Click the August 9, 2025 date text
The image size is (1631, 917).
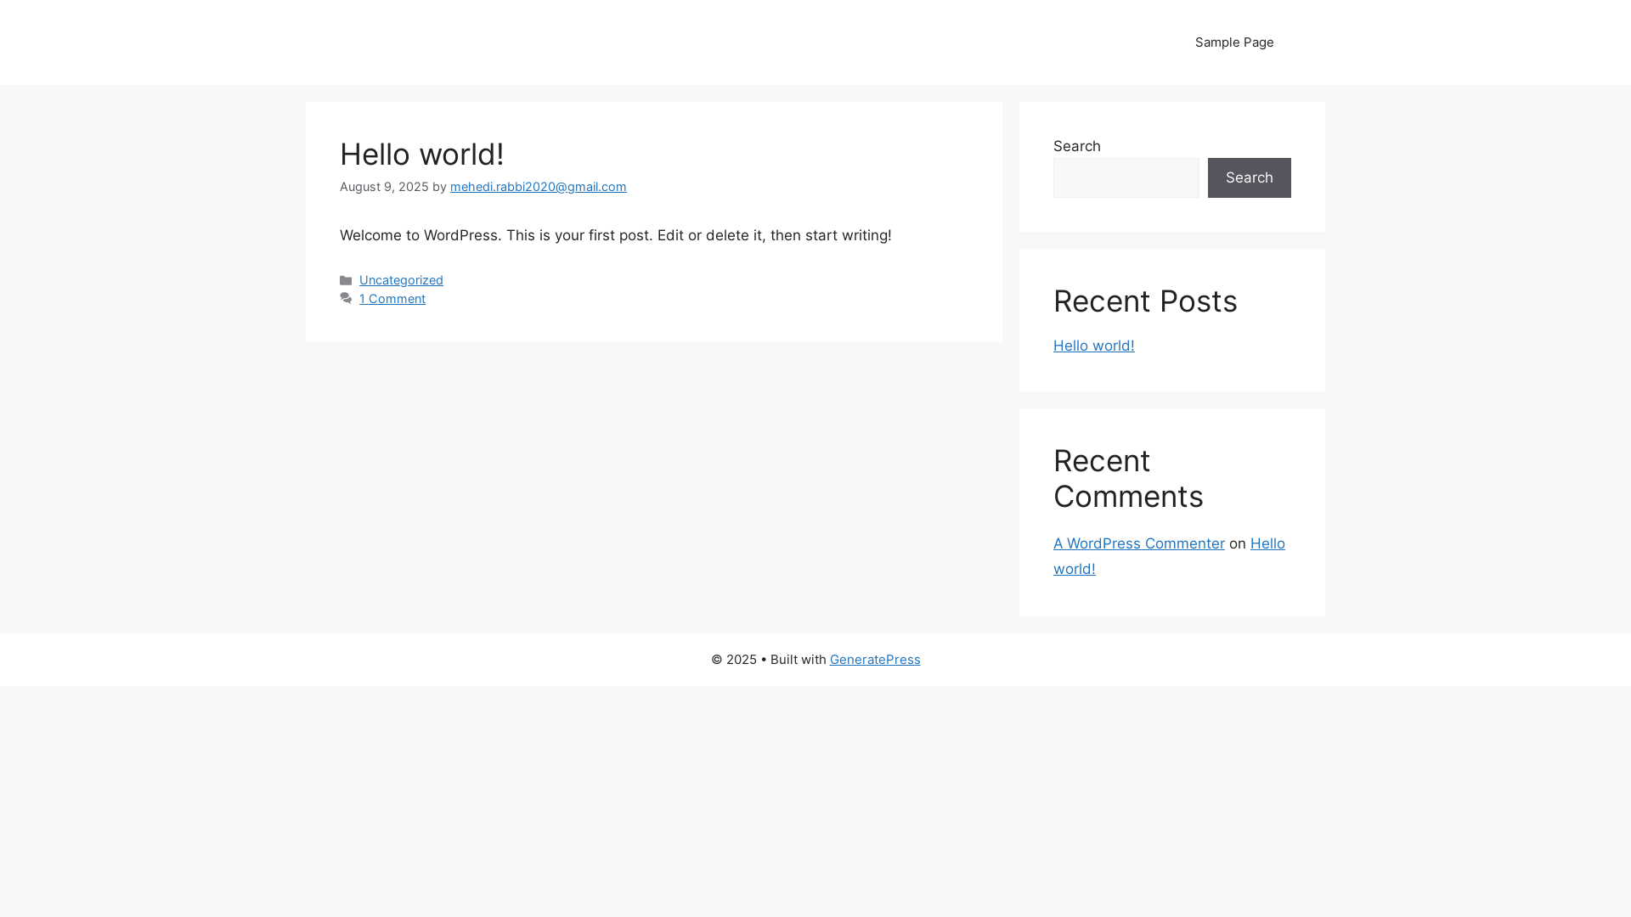[x=384, y=187]
